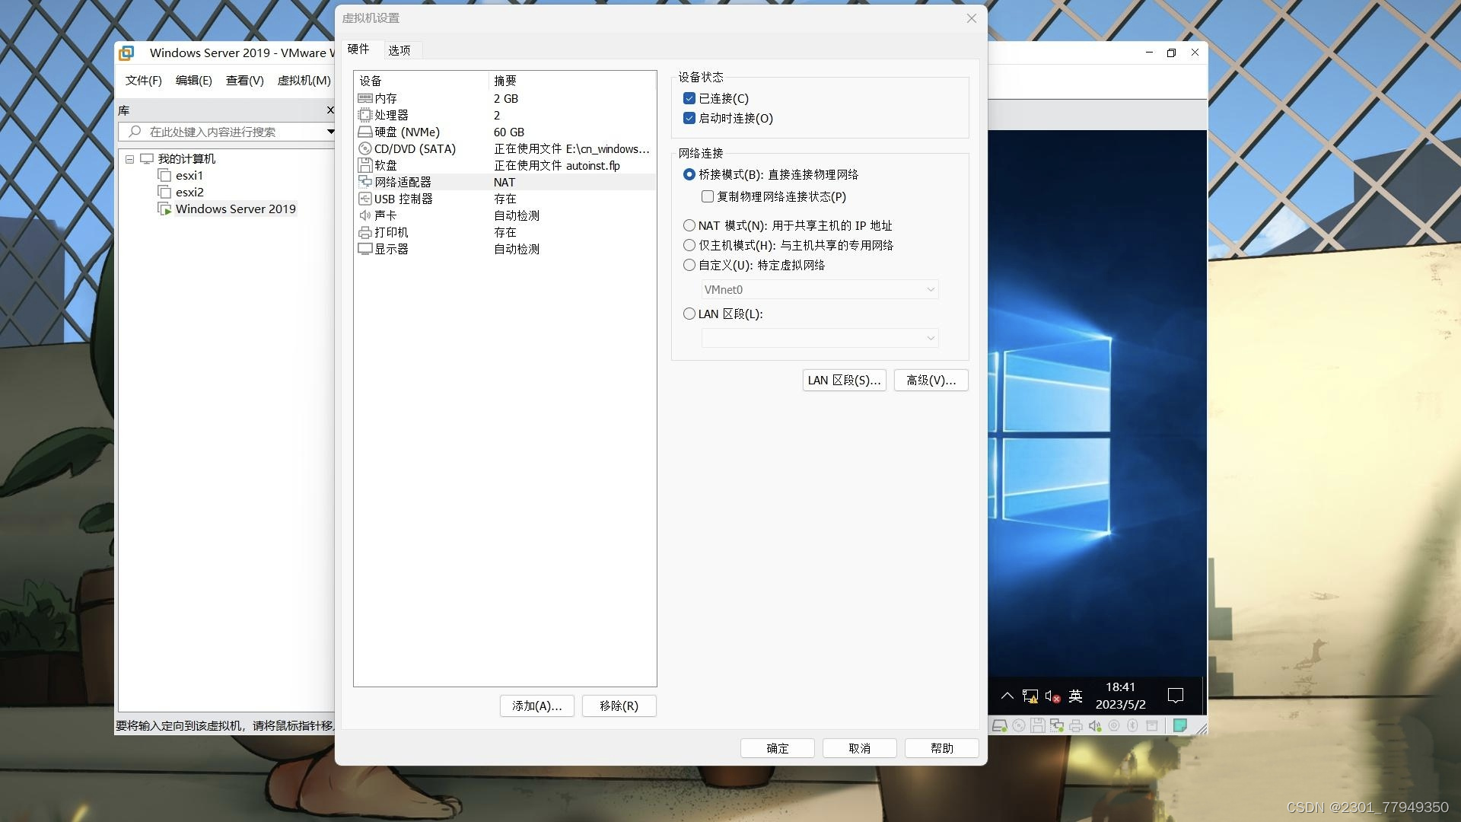Enable 复制物理网络连接状态(P) checkbox
The height and width of the screenshot is (822, 1461).
pos(708,196)
